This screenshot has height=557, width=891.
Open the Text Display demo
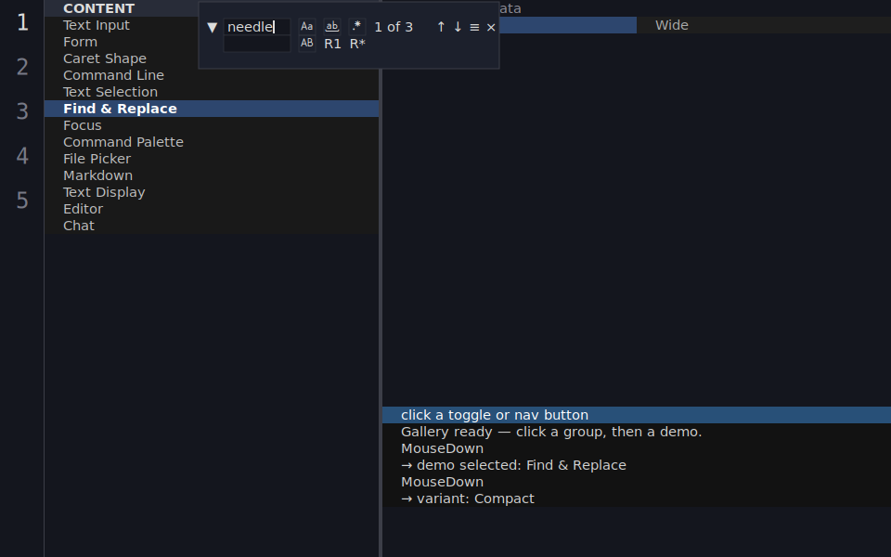(x=212, y=192)
